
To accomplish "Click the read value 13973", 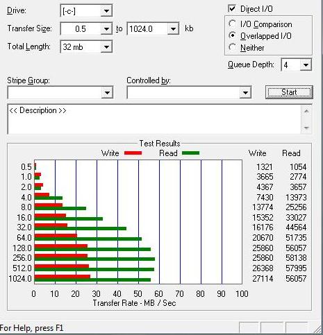I will [296, 198].
